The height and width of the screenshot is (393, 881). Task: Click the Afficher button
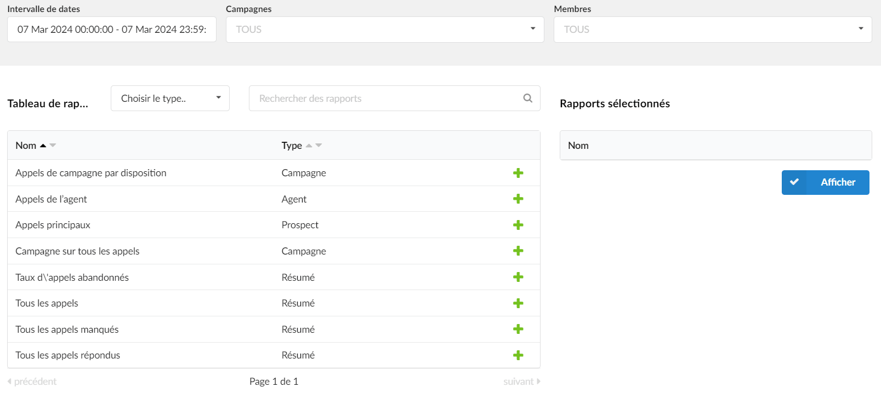826,182
